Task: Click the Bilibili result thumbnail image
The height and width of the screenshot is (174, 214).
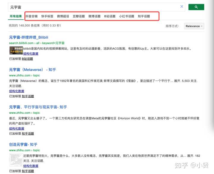Action: click(16, 50)
